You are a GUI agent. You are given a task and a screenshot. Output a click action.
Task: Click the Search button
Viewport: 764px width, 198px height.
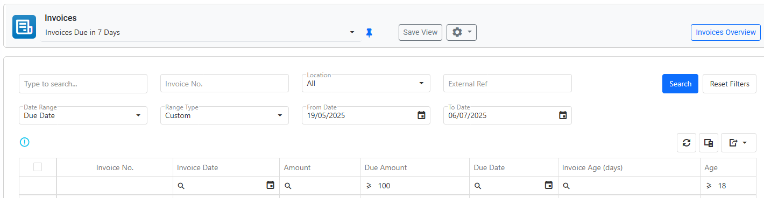(680, 84)
